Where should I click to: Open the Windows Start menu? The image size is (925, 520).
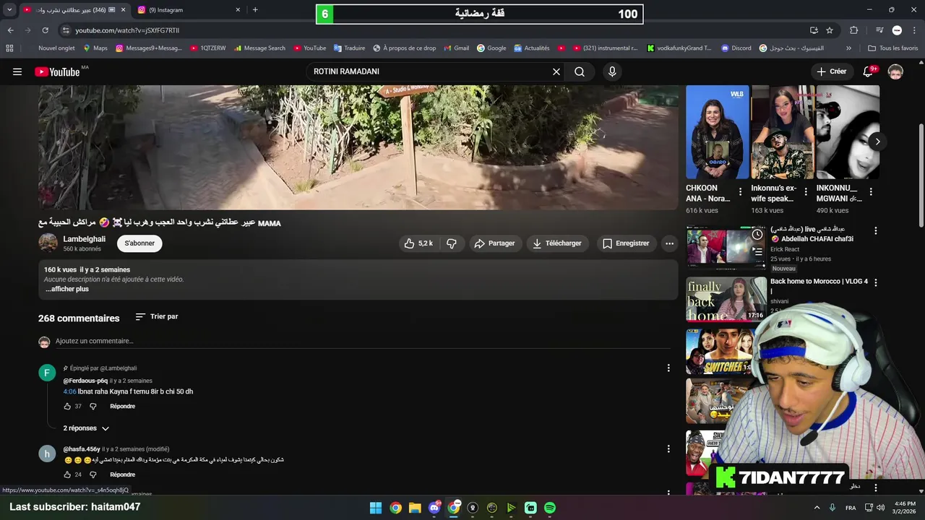pos(376,508)
